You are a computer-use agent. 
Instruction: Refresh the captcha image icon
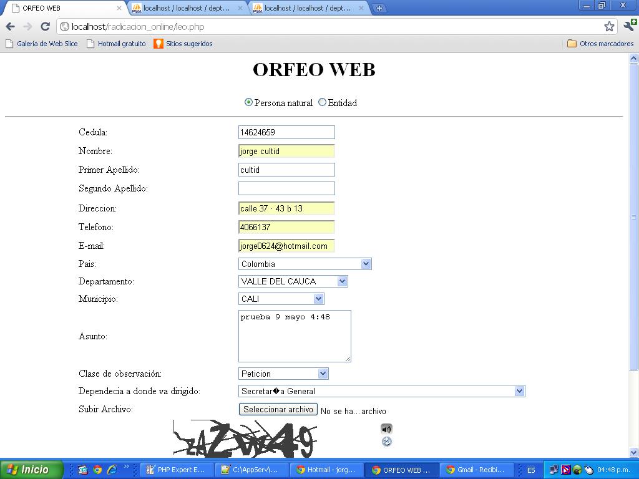click(386, 442)
